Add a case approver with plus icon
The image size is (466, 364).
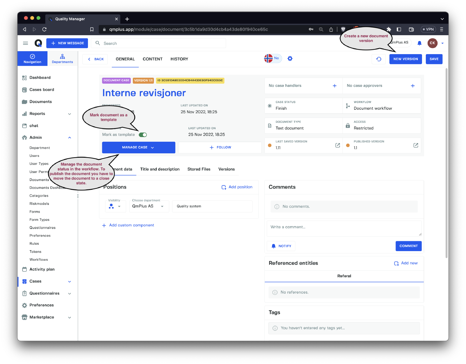point(413,86)
